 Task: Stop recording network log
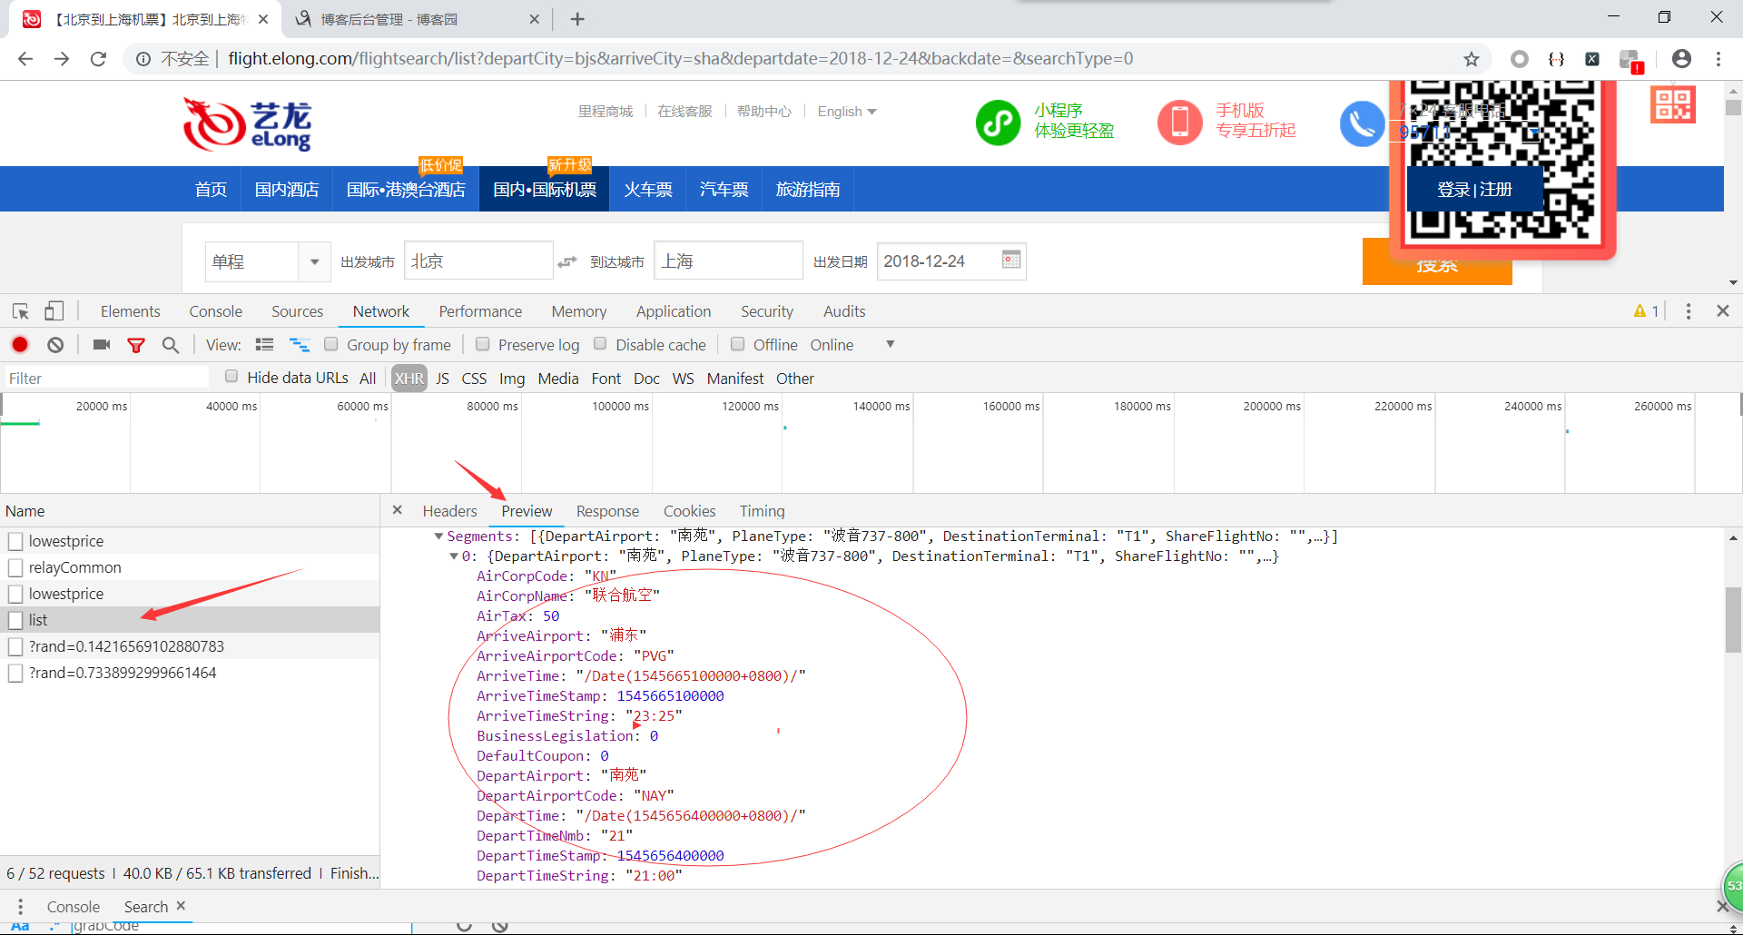pos(20,345)
